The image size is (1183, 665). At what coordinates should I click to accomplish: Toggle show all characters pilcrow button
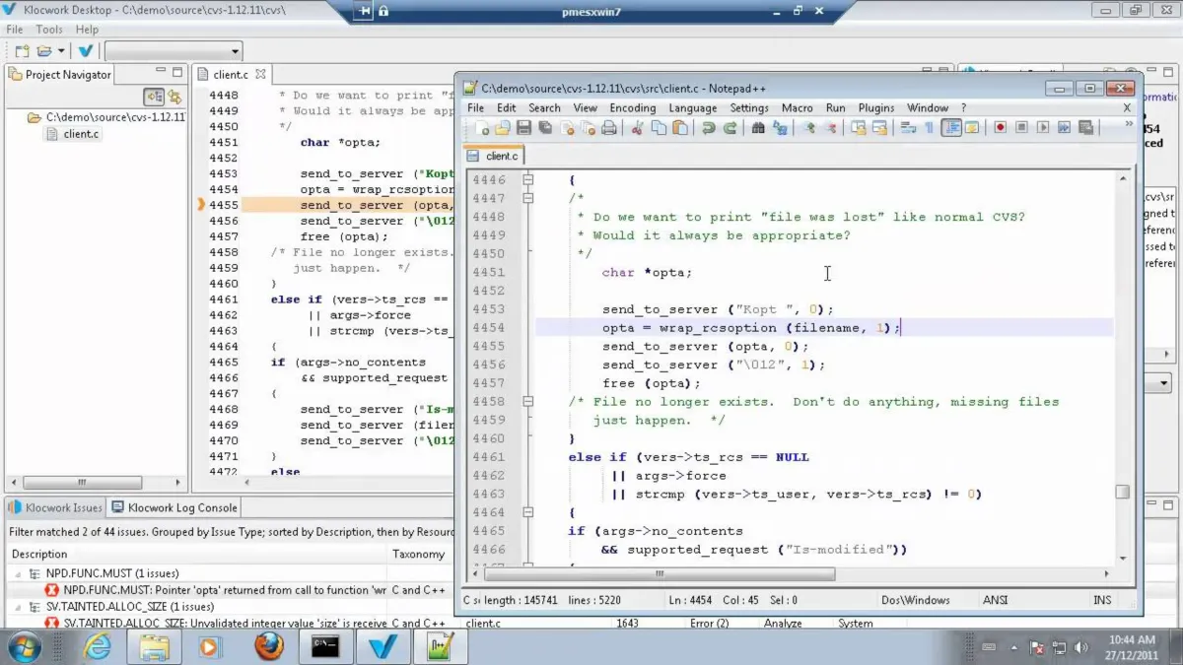[x=928, y=128]
